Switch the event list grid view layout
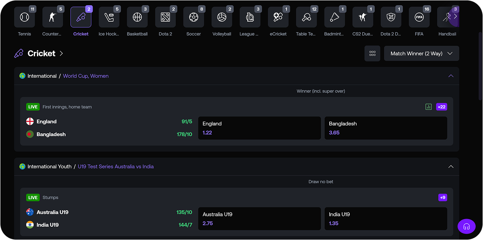The width and height of the screenshot is (483, 240). pyautogui.click(x=372, y=54)
